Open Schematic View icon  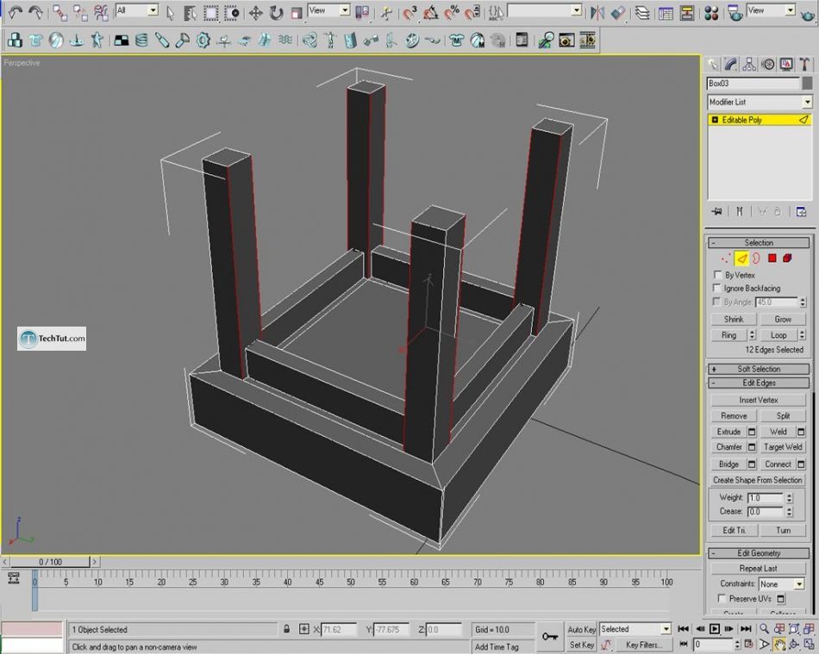(x=687, y=13)
